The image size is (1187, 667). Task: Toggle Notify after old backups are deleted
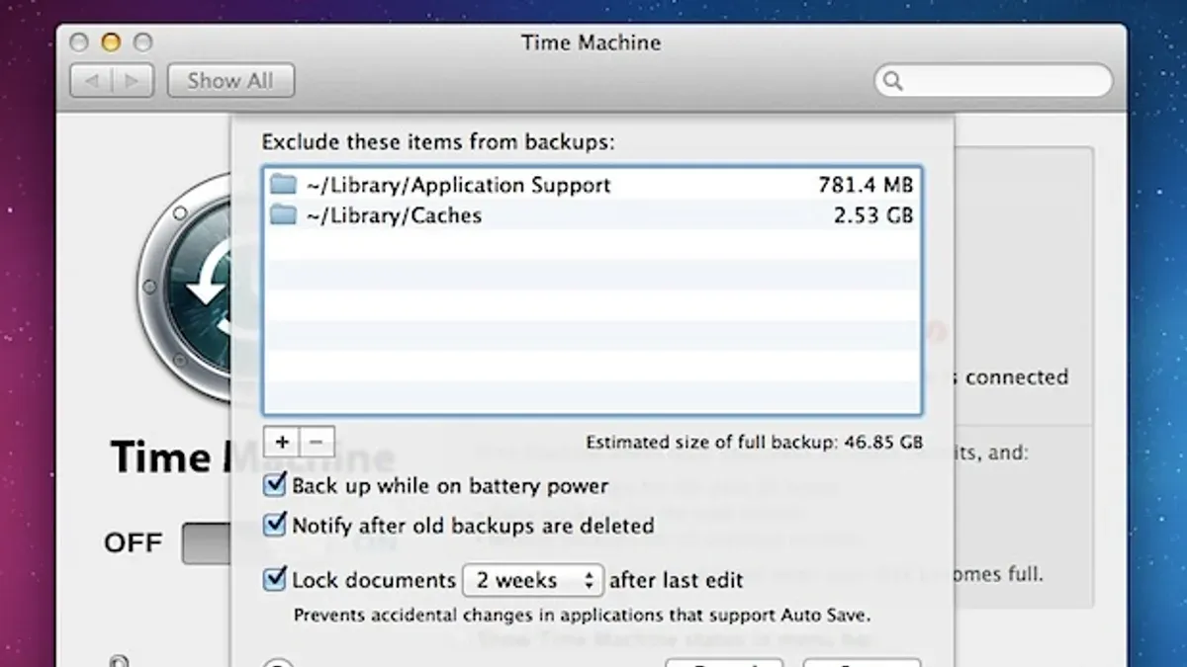pyautogui.click(x=275, y=526)
